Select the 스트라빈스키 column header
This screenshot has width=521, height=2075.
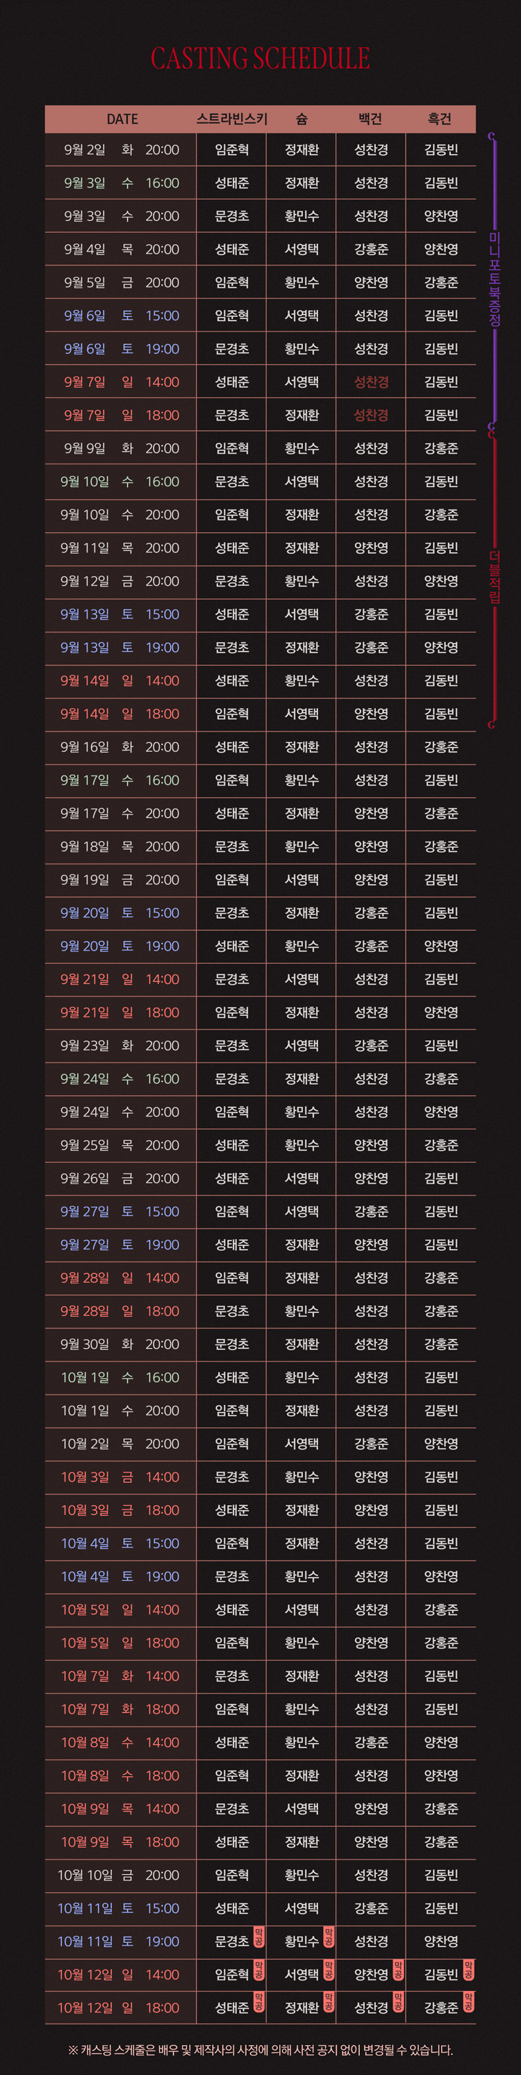click(x=232, y=120)
